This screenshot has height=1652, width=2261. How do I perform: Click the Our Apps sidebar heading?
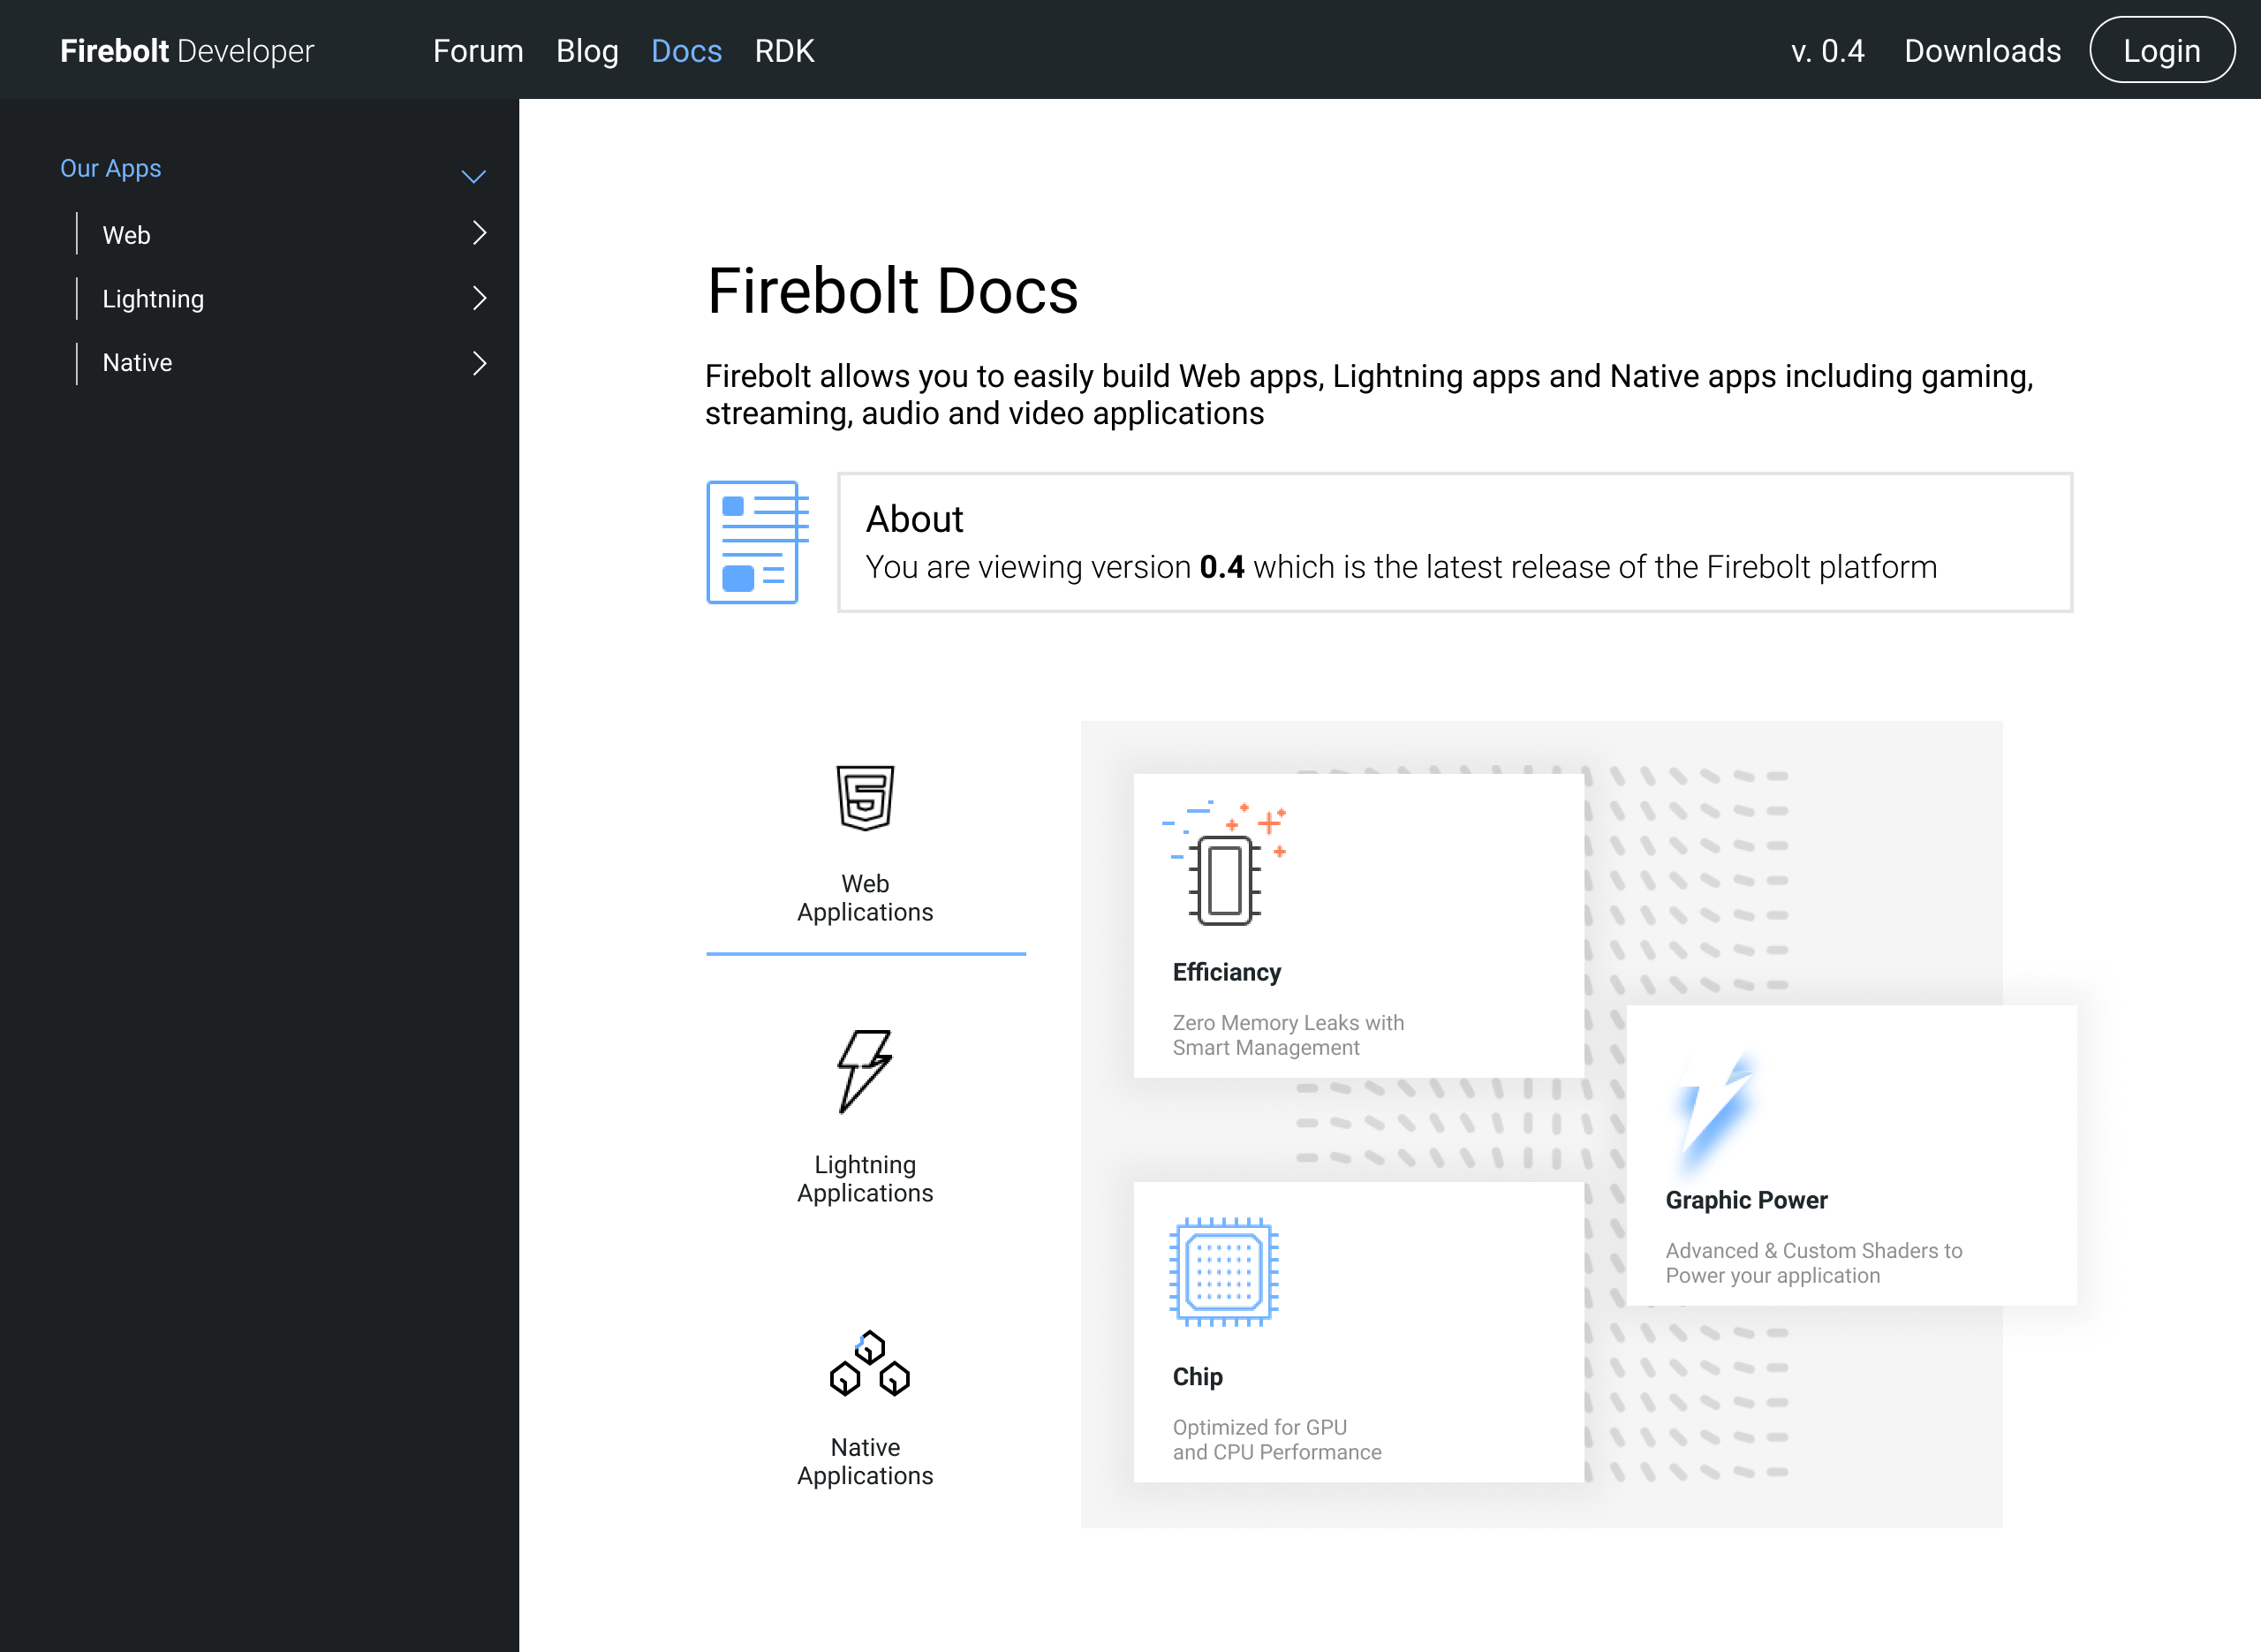(111, 168)
